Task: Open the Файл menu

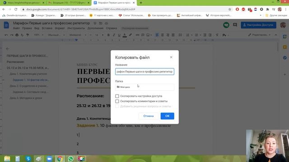Action: [16, 28]
